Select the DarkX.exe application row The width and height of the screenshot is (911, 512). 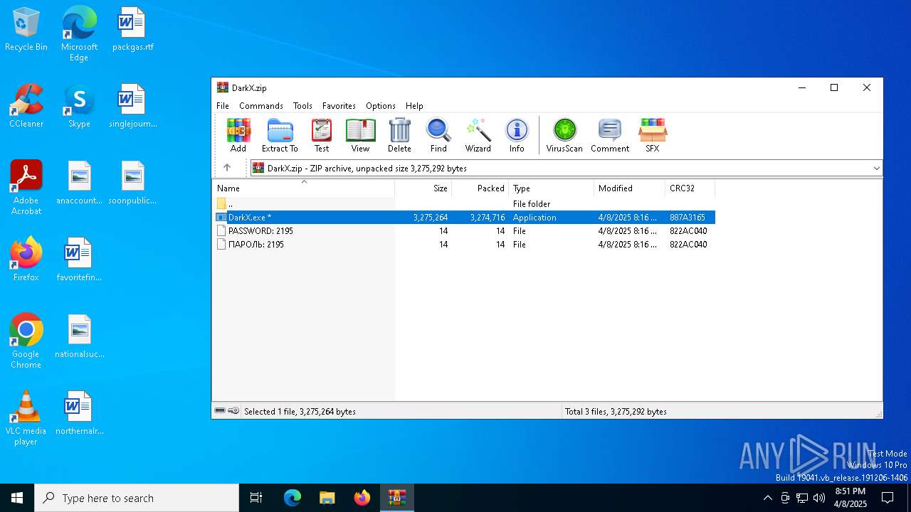[465, 218]
